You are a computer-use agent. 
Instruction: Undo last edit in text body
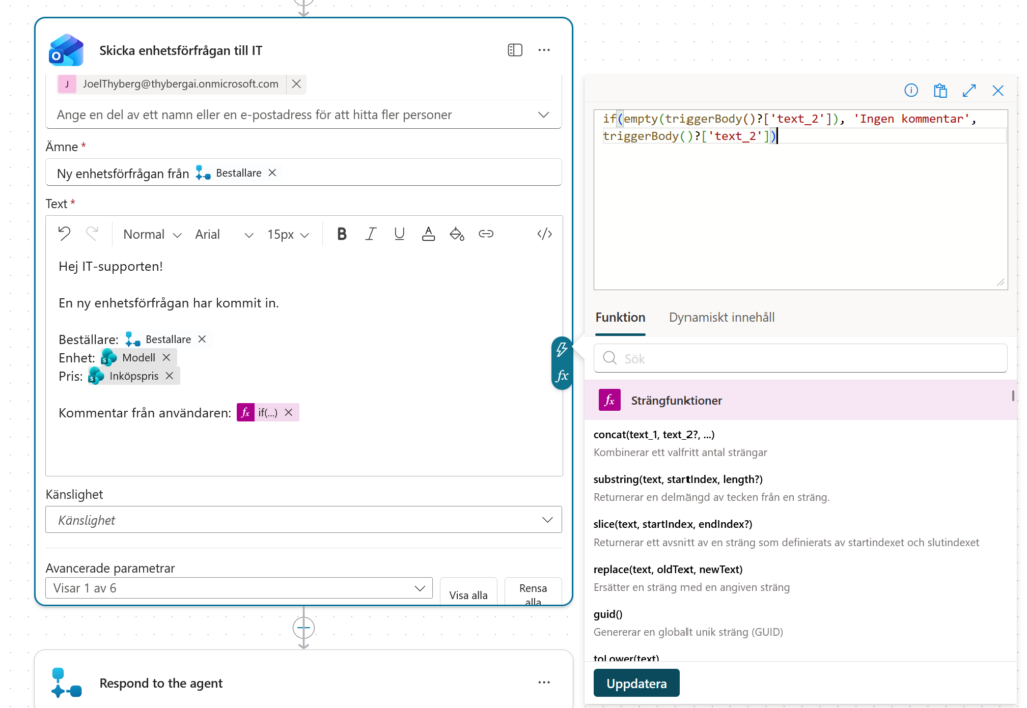[64, 234]
